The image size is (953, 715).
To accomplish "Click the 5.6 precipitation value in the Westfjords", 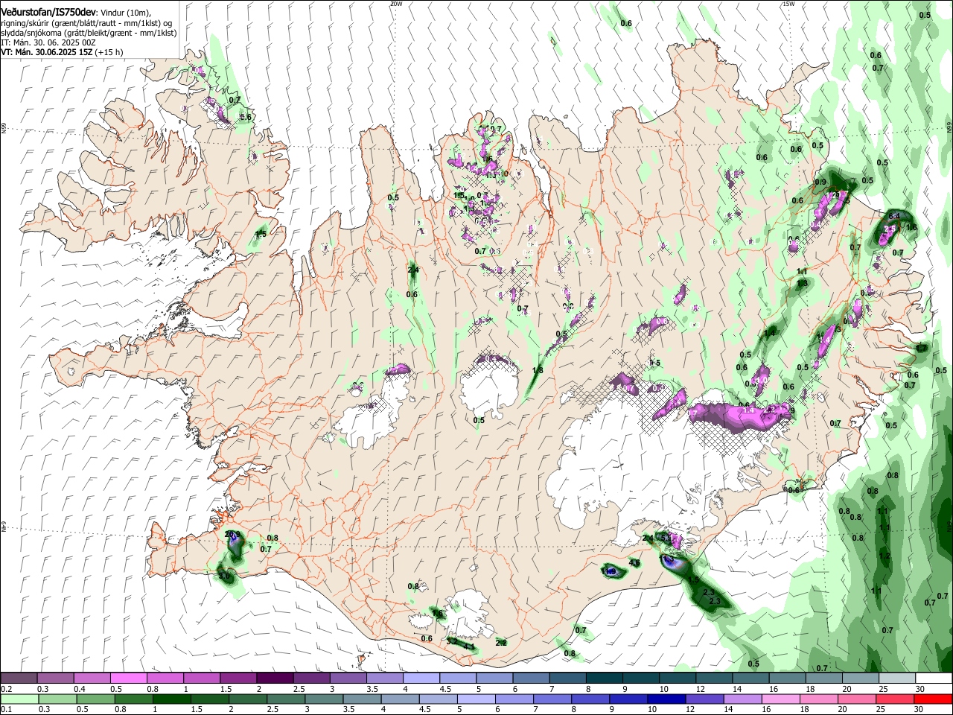I will click(x=246, y=117).
